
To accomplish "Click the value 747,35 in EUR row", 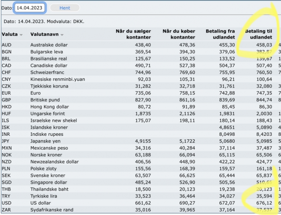I will (x=264, y=93).
